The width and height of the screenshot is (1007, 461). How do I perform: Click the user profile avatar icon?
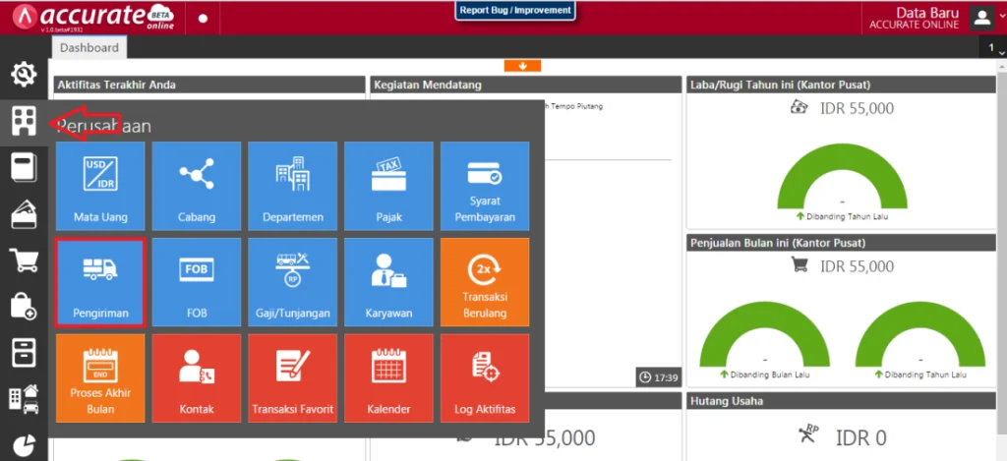pyautogui.click(x=982, y=18)
